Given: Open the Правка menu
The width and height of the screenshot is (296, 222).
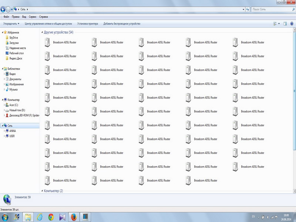Looking at the screenshot, I should tap(16, 17).
